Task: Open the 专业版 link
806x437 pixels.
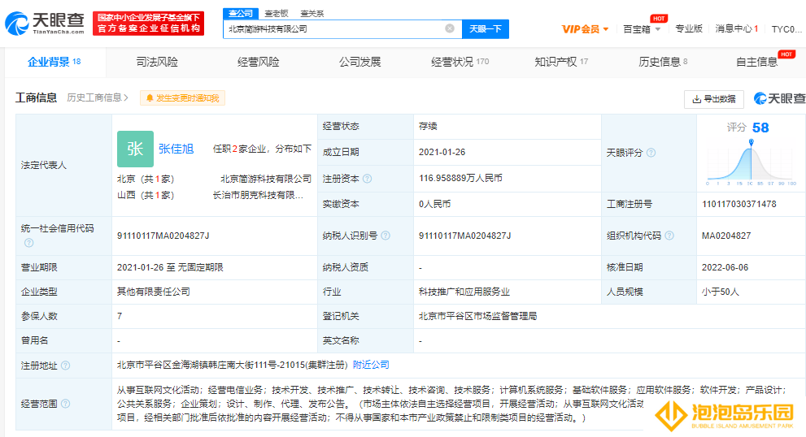Action: pos(688,28)
